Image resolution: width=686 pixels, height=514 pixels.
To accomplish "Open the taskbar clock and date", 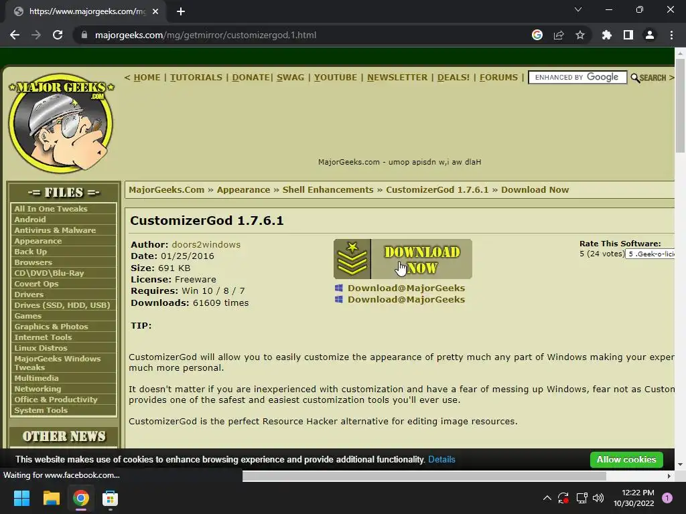I will click(634, 498).
